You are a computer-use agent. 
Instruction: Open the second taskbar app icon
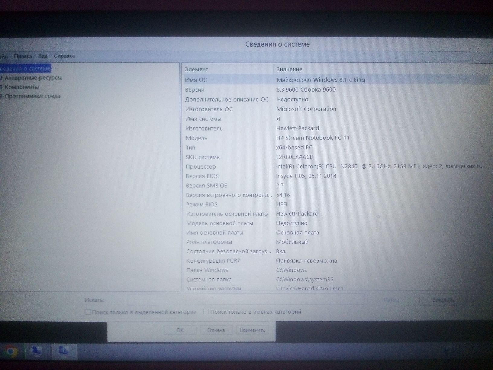(x=37, y=351)
